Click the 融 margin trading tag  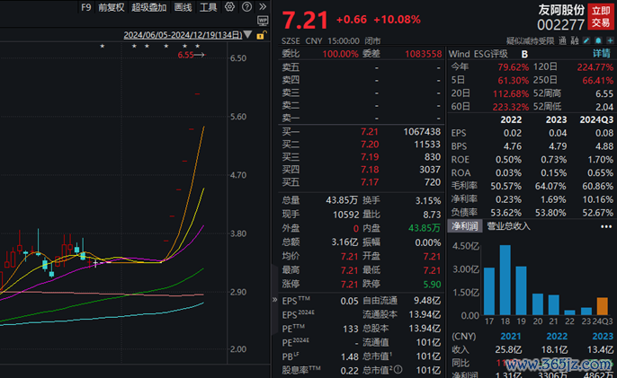tap(575, 41)
